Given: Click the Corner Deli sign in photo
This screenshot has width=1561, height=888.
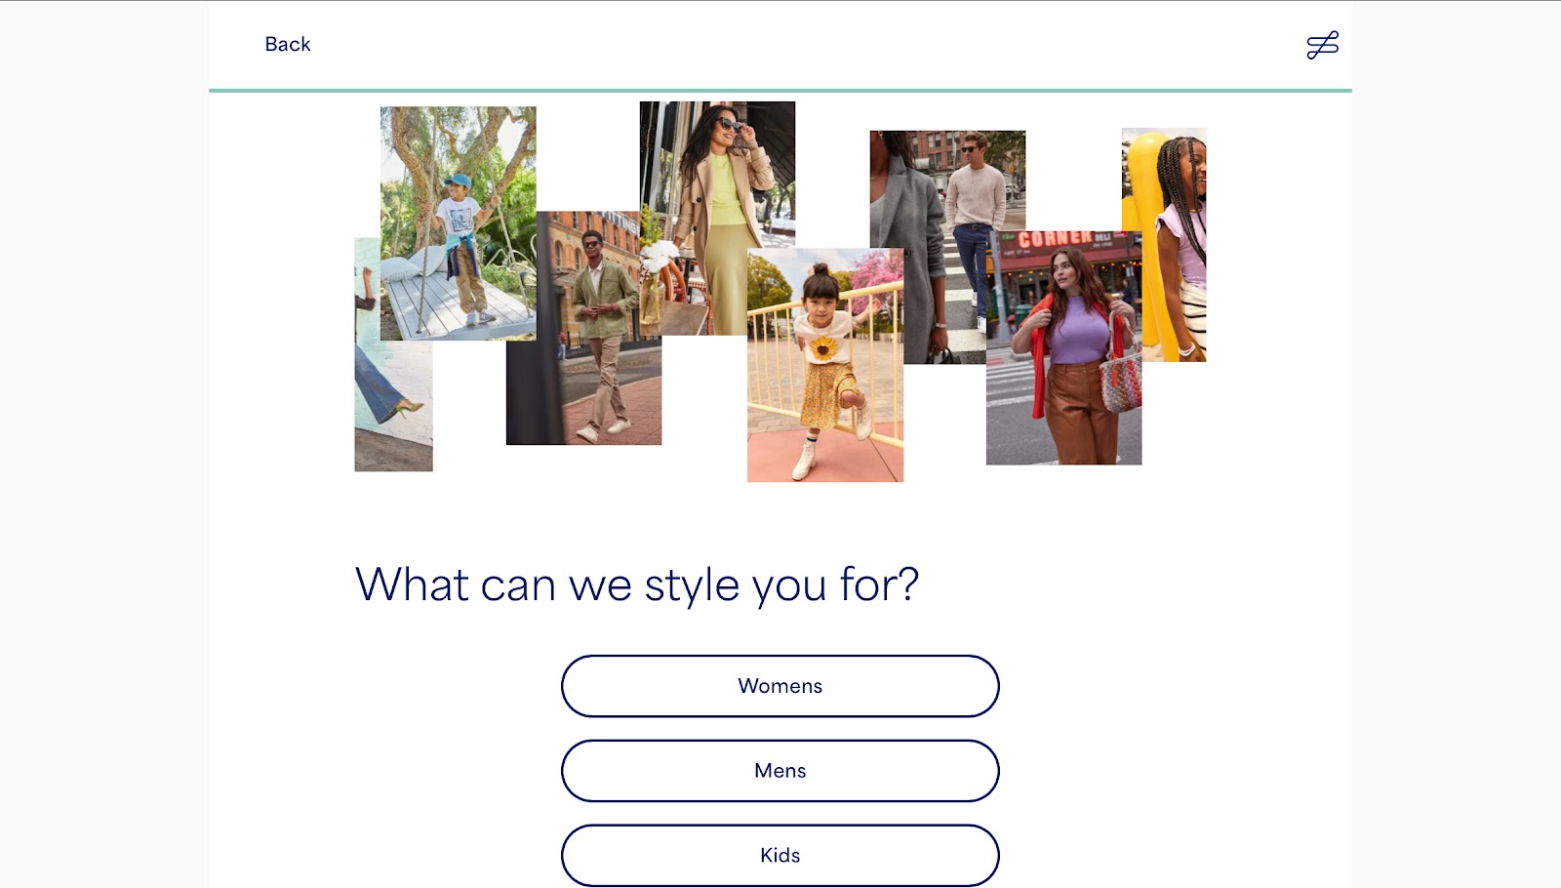Looking at the screenshot, I should 1056,239.
